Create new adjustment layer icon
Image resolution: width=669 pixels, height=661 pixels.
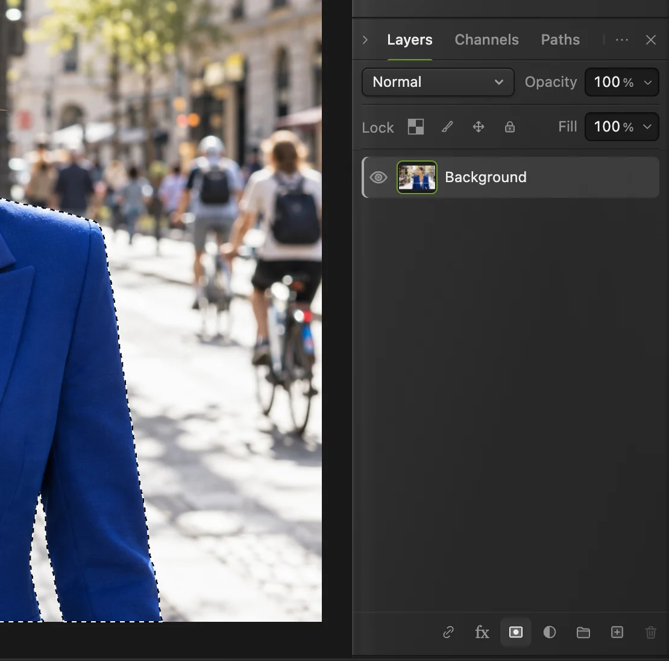click(549, 632)
